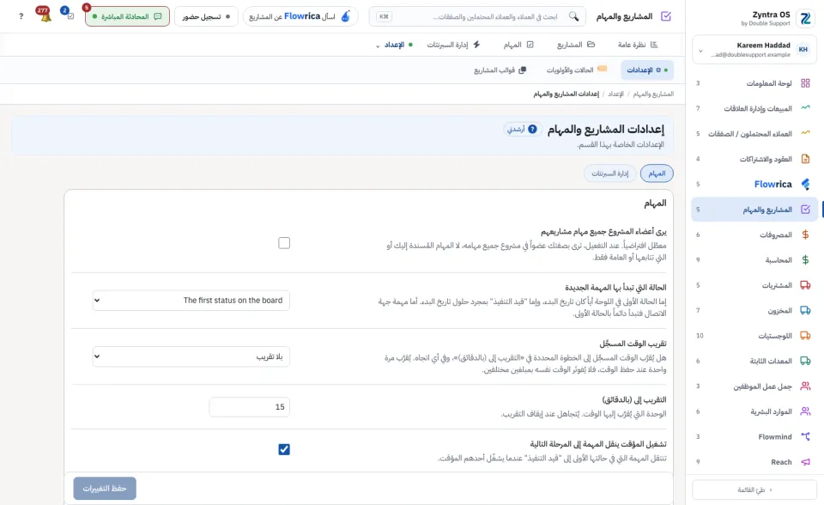Viewport: 824px width, 505px height.
Task: Open إدارة السبرنتات top navigation tab
Action: coord(453,45)
